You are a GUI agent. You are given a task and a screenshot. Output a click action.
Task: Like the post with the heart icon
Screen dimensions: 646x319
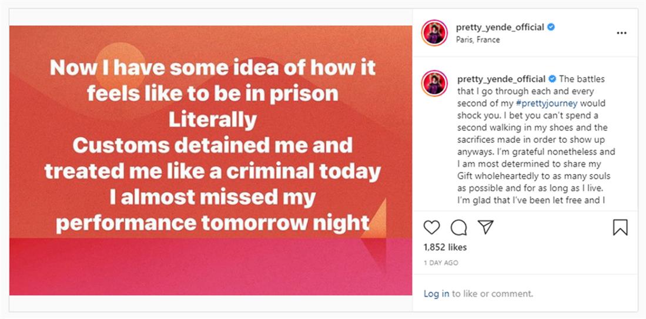pos(431,227)
